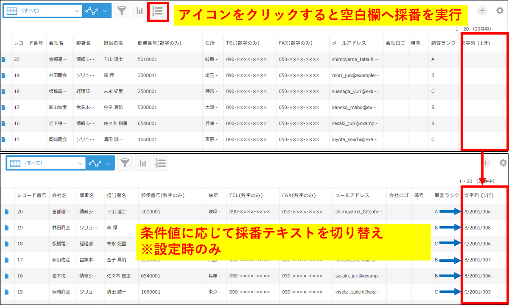The height and width of the screenshot is (305, 509).
Task: Click the 文字列（1行） column header
Action: 477,43
